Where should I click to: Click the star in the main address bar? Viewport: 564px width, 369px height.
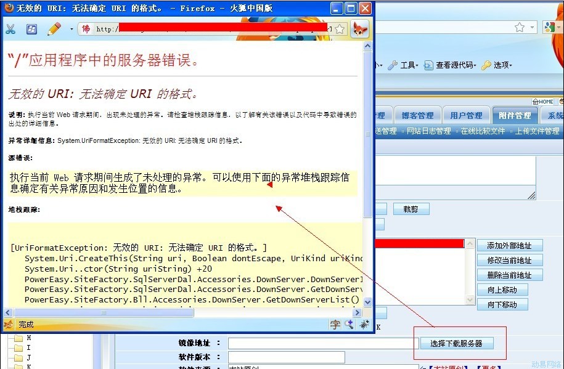(520, 27)
